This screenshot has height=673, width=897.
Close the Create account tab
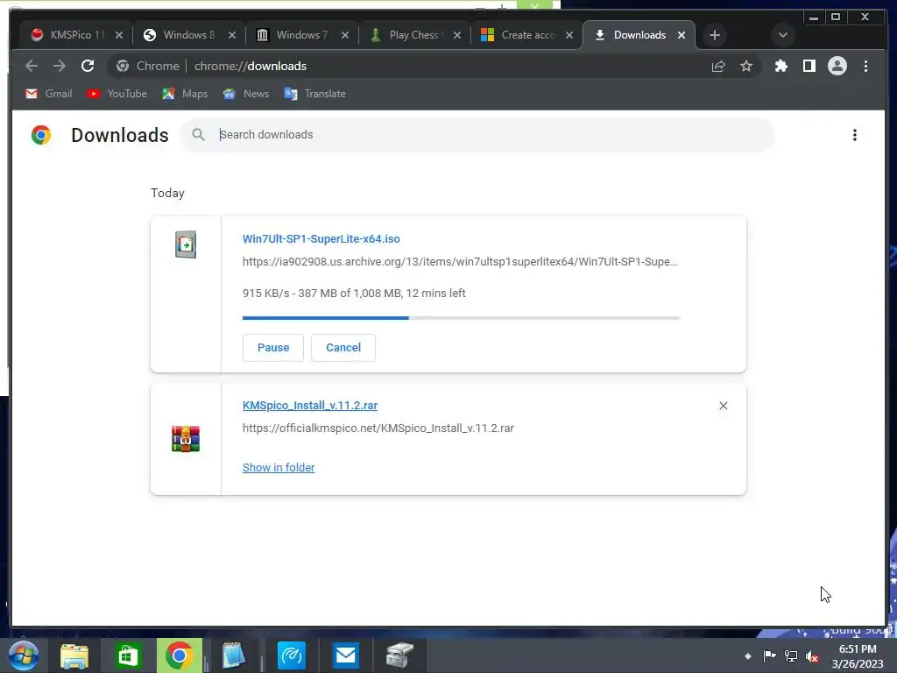point(569,35)
